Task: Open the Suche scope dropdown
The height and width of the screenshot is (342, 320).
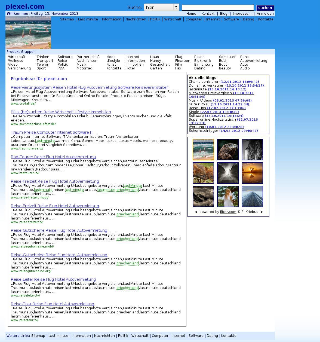Action: click(x=161, y=8)
